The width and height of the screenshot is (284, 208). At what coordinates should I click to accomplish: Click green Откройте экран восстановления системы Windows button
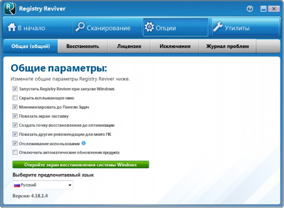click(80, 165)
